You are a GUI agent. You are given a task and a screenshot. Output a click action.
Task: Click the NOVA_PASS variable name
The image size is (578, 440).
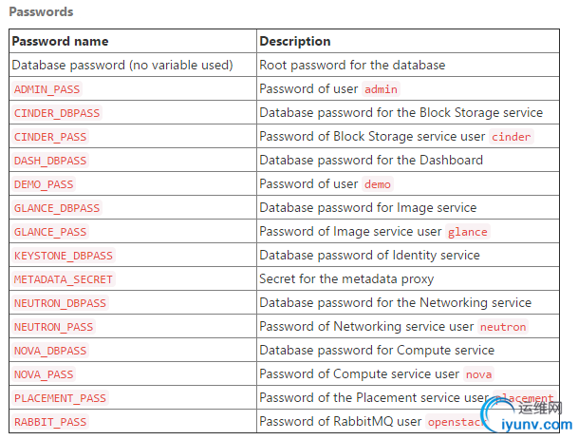pyautogui.click(x=44, y=374)
